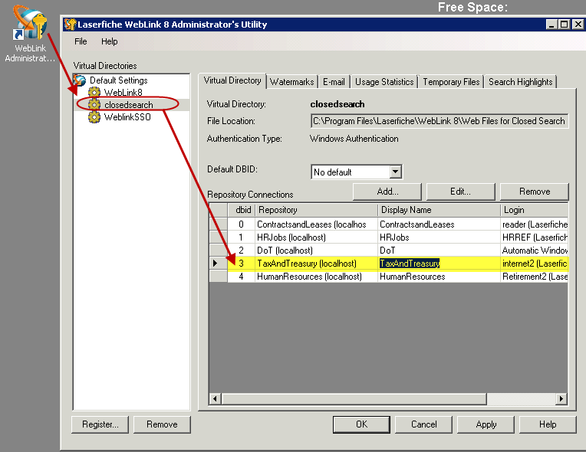Click the TaxAndTreasury display name cell
The image size is (586, 452).
click(x=439, y=264)
